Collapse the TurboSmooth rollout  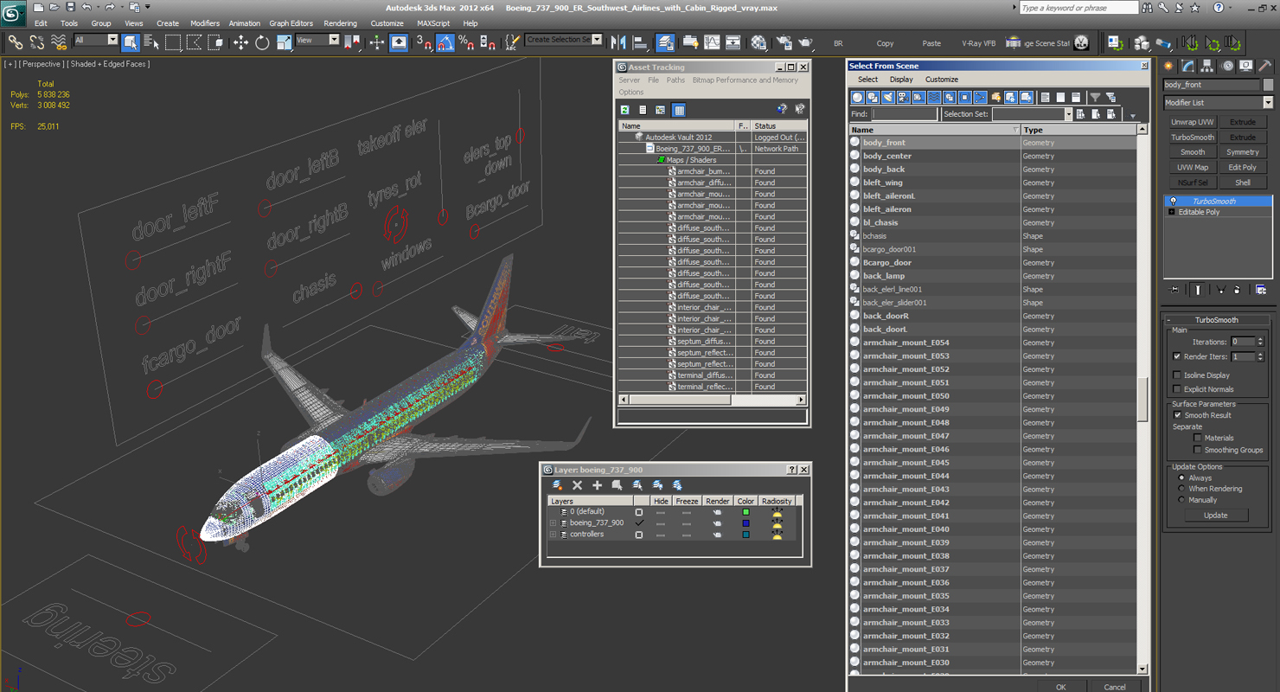click(1169, 320)
